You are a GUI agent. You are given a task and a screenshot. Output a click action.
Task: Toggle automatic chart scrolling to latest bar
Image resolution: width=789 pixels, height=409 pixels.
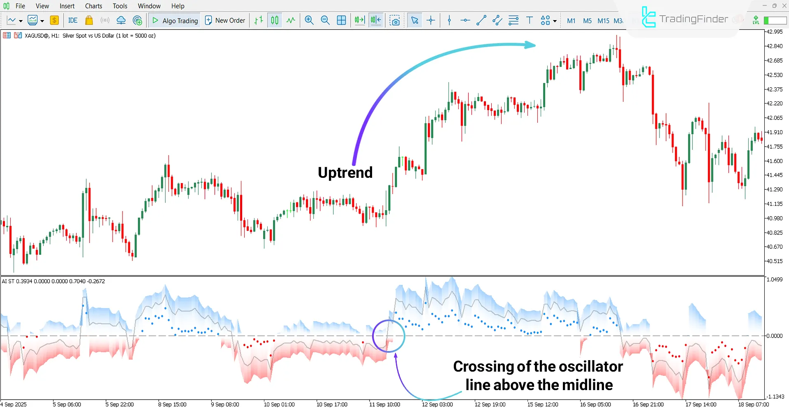[359, 20]
